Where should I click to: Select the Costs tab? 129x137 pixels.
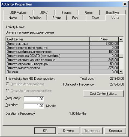point(115,17)
